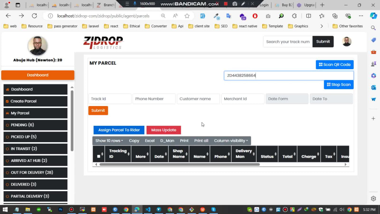This screenshot has height=214, width=380.
Task: Open DELIVERED (3) parcels
Action: (x=35, y=184)
